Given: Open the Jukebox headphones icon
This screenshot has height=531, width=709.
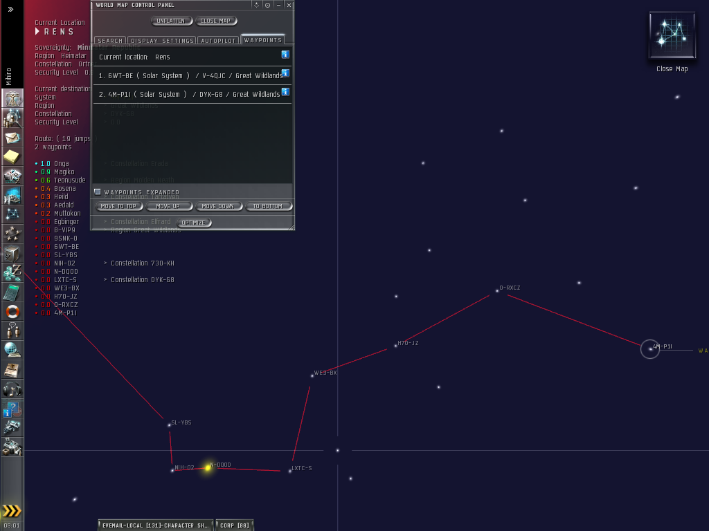Looking at the screenshot, I should [12, 389].
